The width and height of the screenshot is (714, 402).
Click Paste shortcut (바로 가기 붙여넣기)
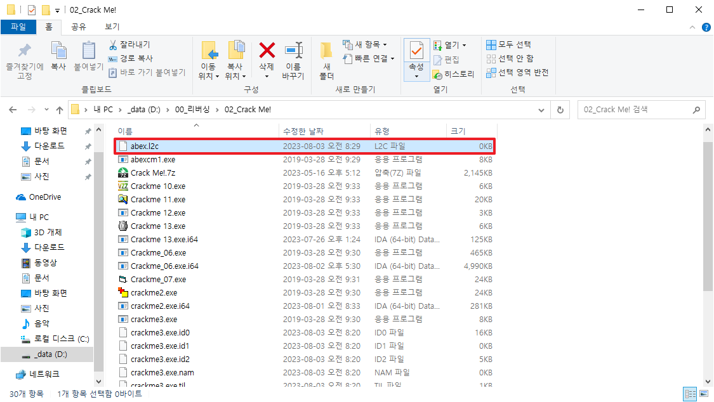coord(147,72)
